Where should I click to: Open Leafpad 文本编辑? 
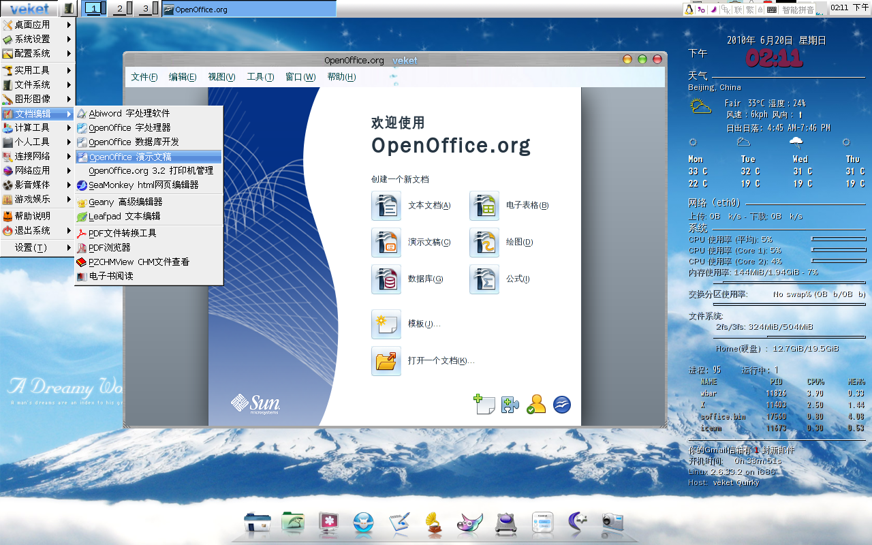149,216
